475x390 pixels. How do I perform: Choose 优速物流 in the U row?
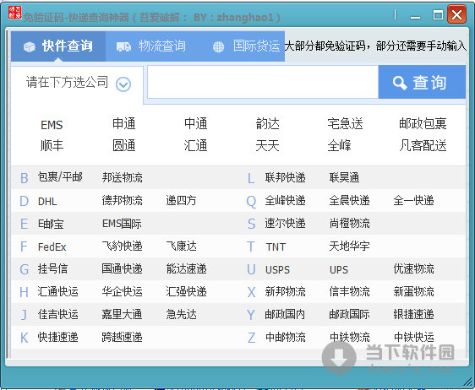(413, 268)
